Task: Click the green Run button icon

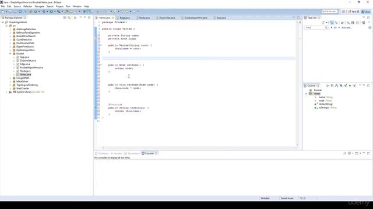Action: click(x=51, y=12)
